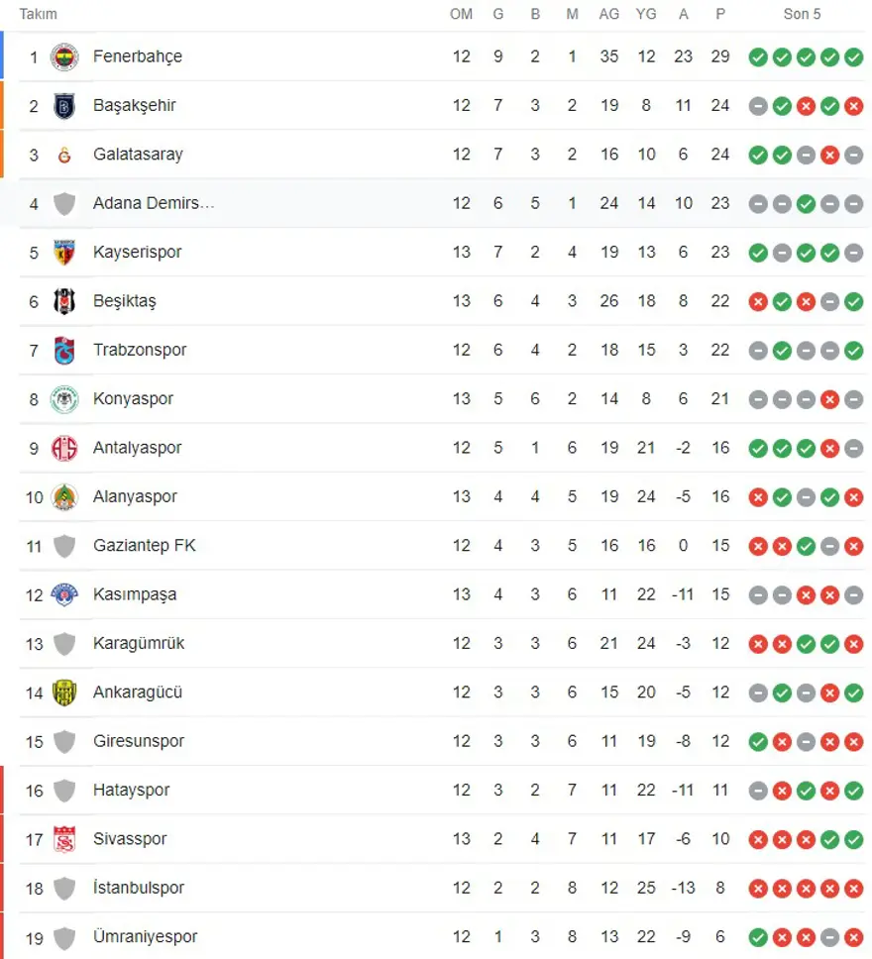
Task: Open the Ümraniyespor team page link
Action: coord(145,937)
